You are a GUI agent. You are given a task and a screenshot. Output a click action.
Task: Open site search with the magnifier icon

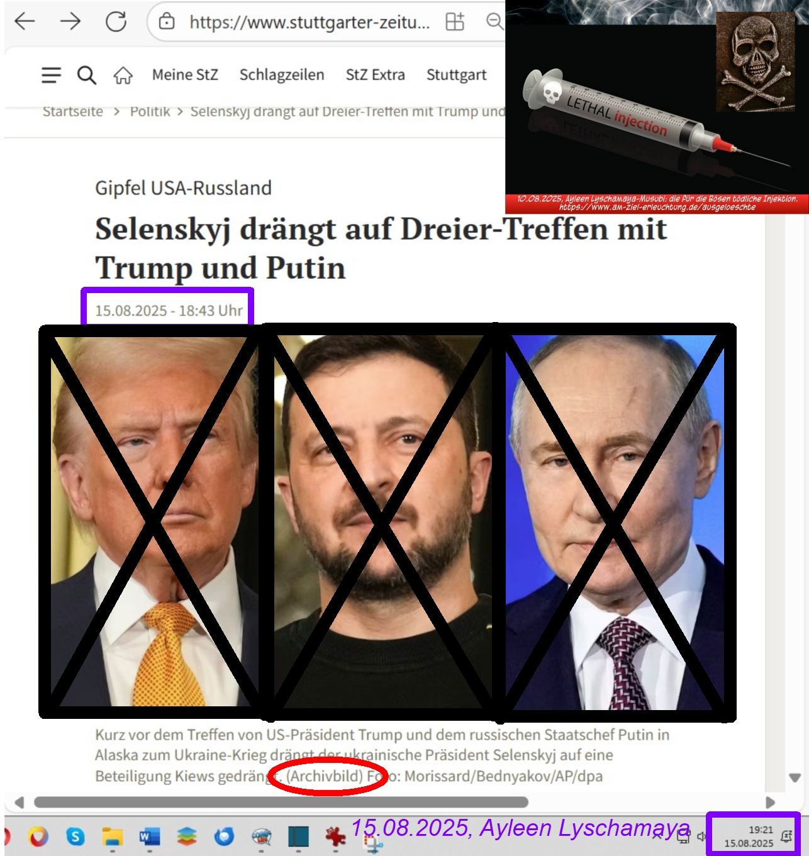click(87, 75)
